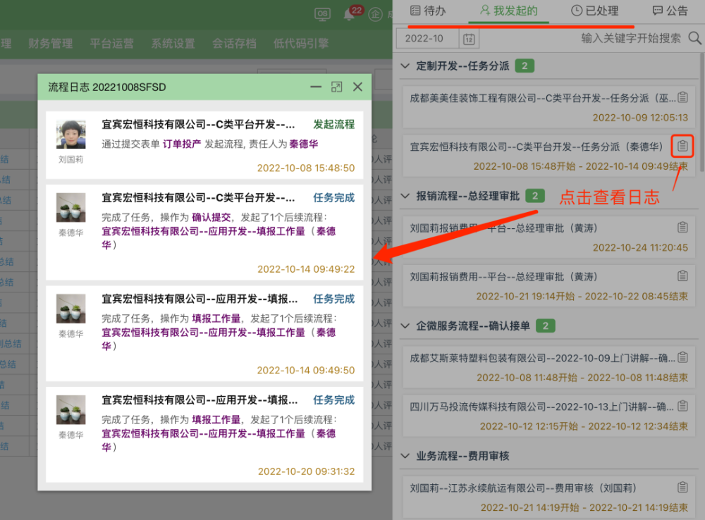Click 秦德华's avatar in the 09:49:50 log entry
Screen dimensions: 705x520
click(70, 309)
